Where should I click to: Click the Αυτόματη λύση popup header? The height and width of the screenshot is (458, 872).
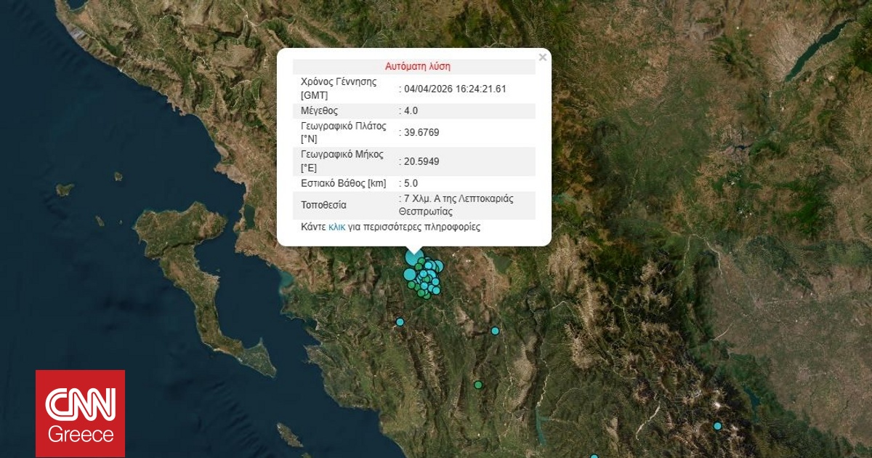pyautogui.click(x=419, y=66)
